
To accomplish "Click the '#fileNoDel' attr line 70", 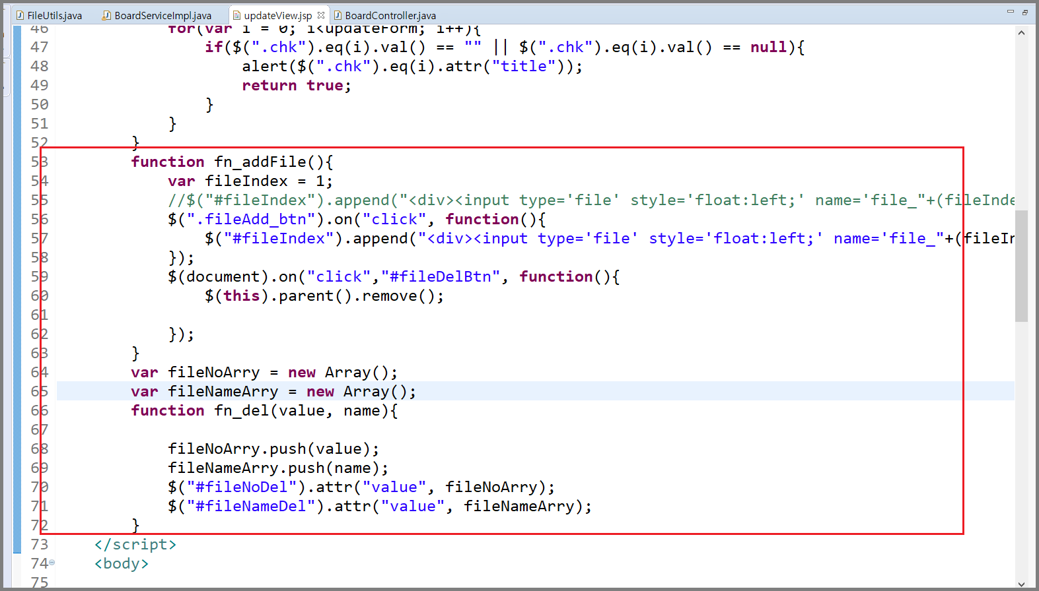I will click(361, 487).
